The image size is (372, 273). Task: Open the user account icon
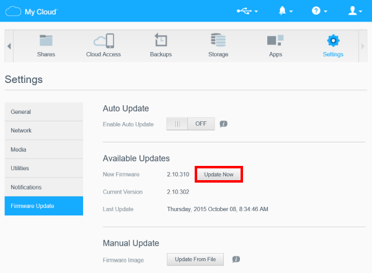tap(353, 11)
